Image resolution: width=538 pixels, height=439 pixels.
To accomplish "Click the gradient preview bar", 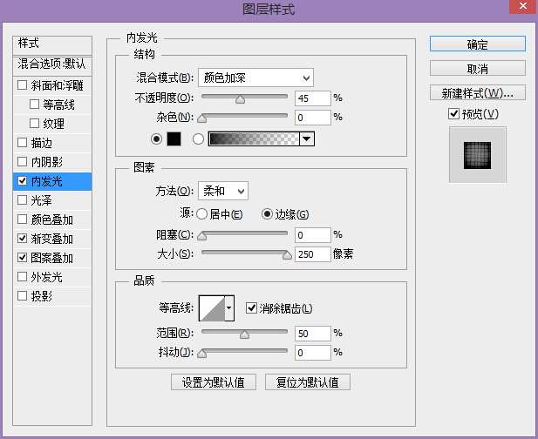I will pos(254,139).
